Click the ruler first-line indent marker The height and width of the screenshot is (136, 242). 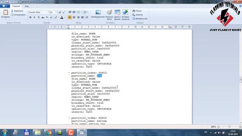[68, 26]
